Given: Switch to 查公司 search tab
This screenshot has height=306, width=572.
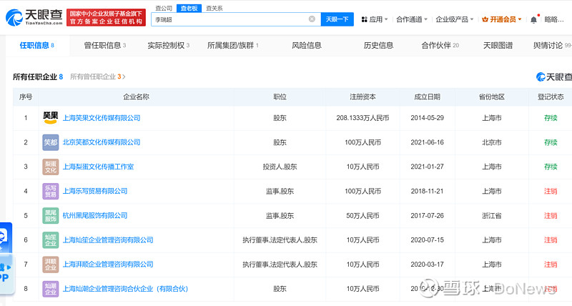Looking at the screenshot, I should 164,8.
